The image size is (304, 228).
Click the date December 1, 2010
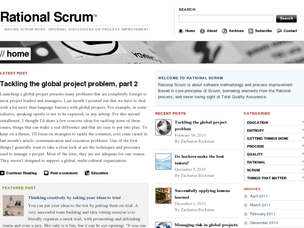190,204
